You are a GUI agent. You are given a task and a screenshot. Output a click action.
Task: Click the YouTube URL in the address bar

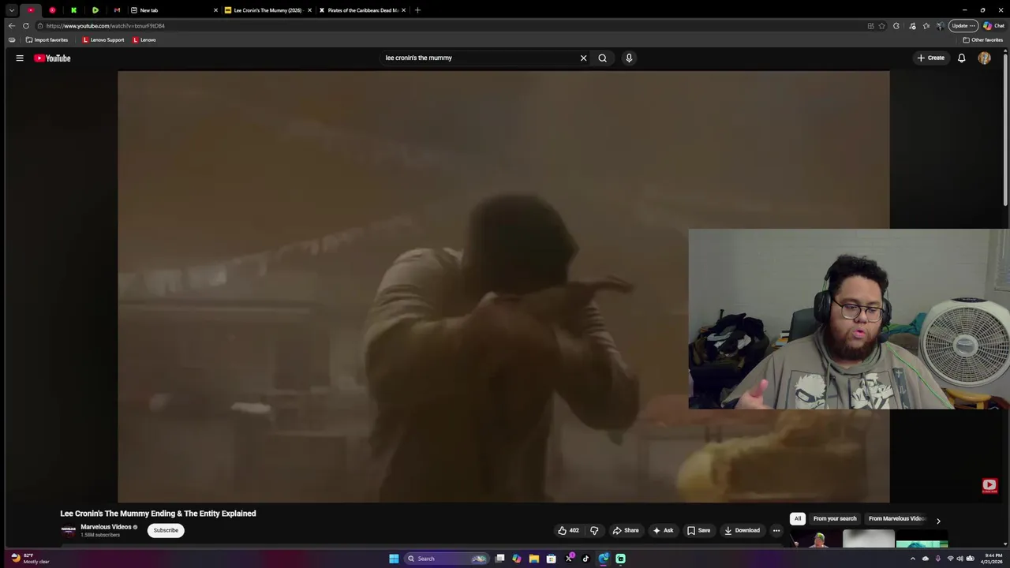[106, 26]
